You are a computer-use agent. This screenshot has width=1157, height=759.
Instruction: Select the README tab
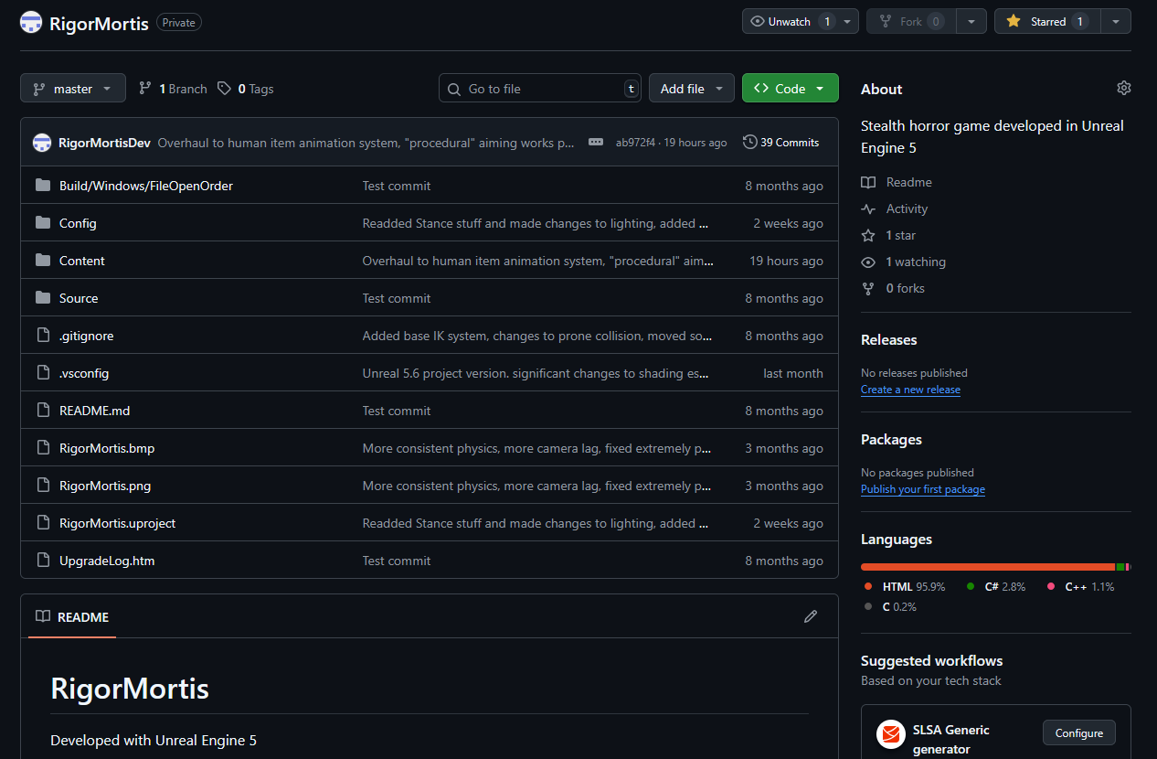pyautogui.click(x=72, y=617)
